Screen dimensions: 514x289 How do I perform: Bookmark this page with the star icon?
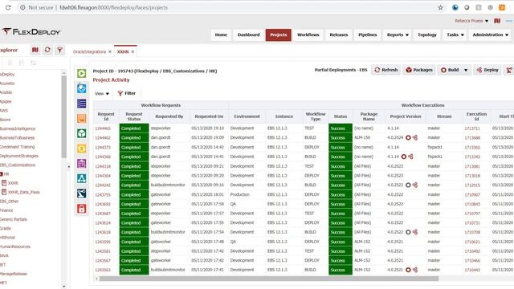coord(441,7)
